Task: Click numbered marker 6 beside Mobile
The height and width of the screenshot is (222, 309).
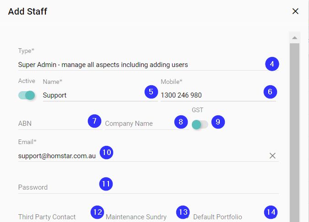Action: pyautogui.click(x=270, y=92)
